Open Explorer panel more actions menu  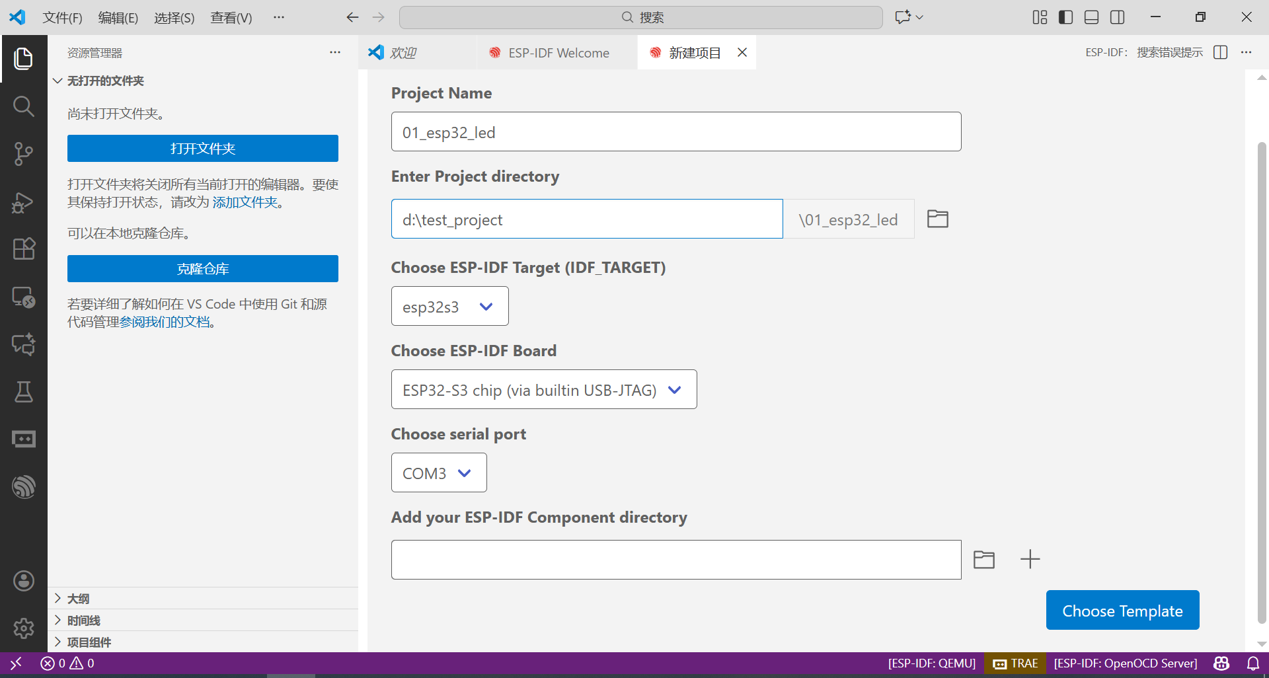click(x=335, y=52)
